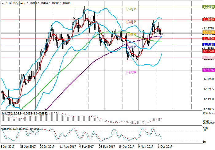
Task: Click the 1.13930 price axis value
Action: click(x=209, y=79)
